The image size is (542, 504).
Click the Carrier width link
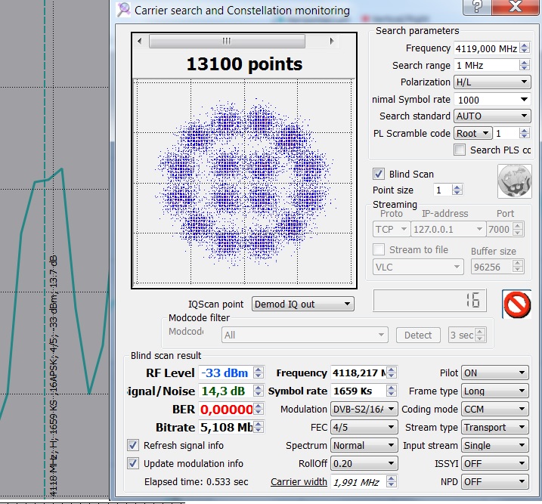pos(299,481)
